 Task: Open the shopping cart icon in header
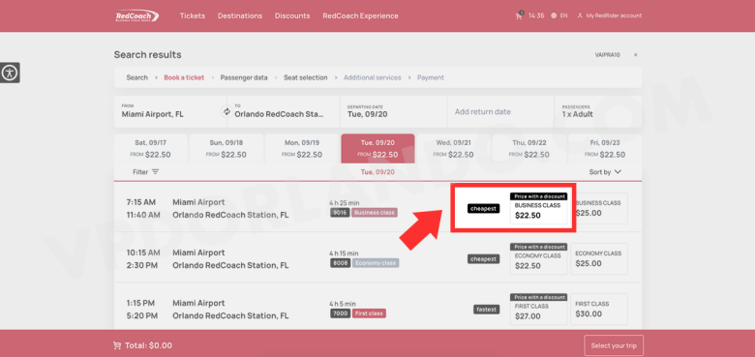[519, 15]
